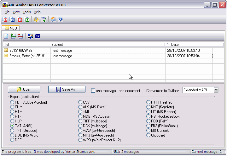Click the Open button
Image resolution: width=227 pixels, height=156 pixels.
(x=24, y=89)
